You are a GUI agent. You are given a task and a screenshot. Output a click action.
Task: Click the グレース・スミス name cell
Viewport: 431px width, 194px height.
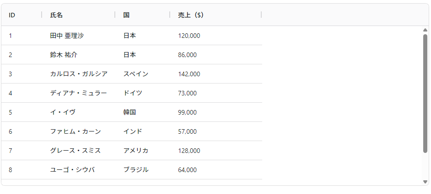[78, 151]
